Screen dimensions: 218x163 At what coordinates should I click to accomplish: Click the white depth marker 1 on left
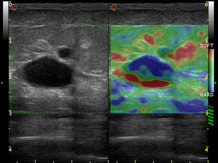pos(10,41)
